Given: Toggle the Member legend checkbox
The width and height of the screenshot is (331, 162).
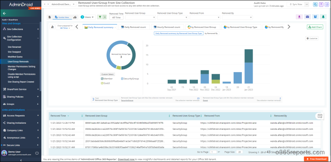Looking at the screenshot, I should click(x=102, y=79).
